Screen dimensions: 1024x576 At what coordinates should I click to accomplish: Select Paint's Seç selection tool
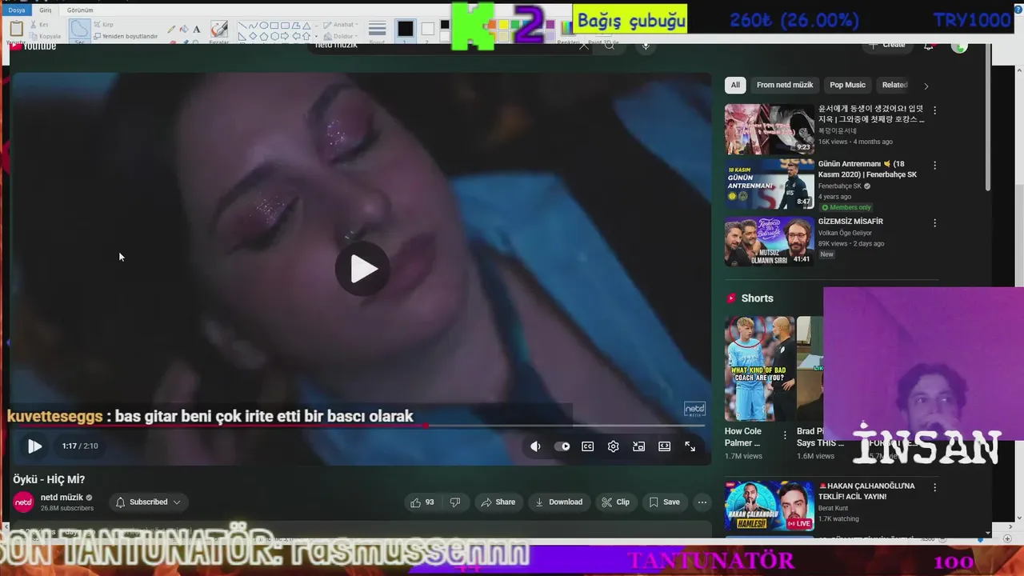click(x=79, y=30)
